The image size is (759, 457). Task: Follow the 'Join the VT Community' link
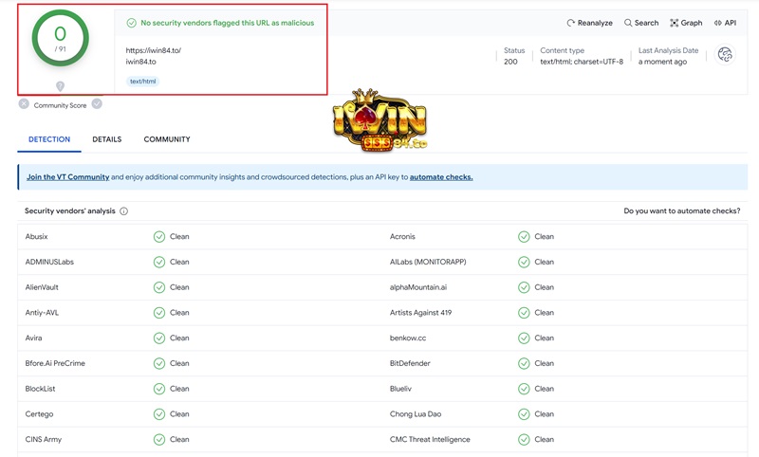coord(67,177)
